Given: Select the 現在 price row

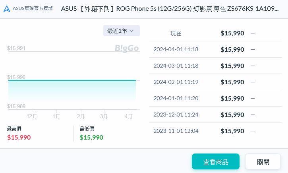Looking at the screenshot, I should click(x=215, y=33).
